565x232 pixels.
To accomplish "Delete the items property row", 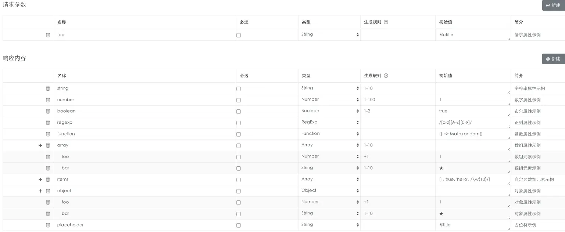I will [48, 180].
